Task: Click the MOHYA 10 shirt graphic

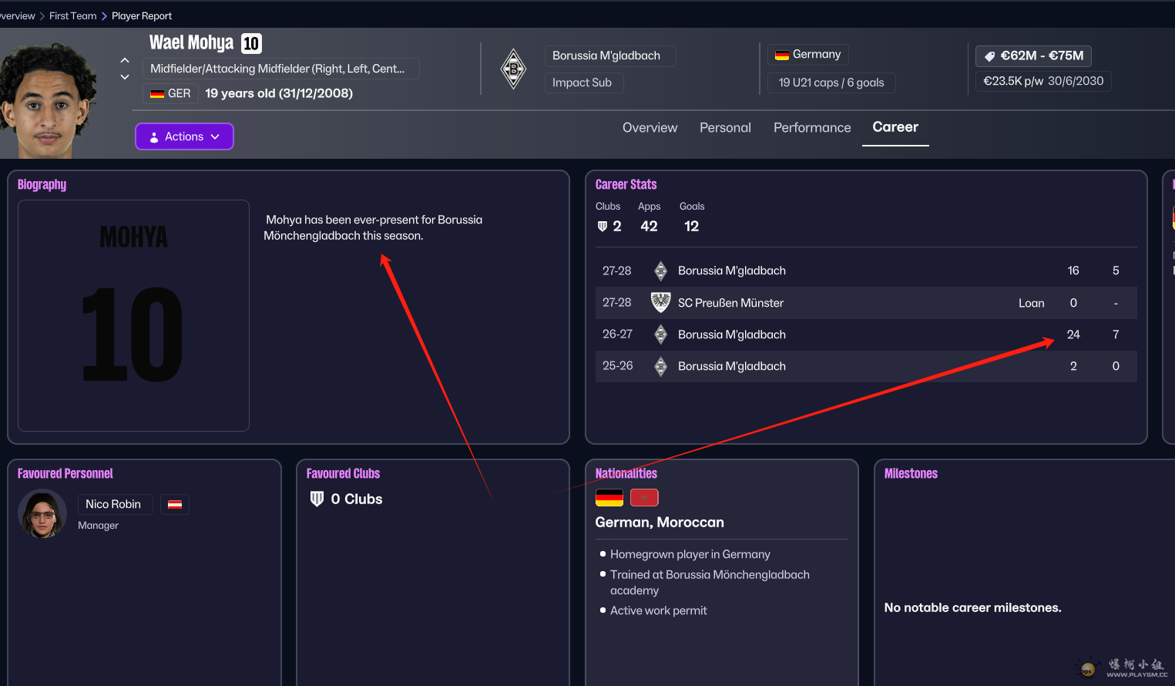Action: coord(133,315)
